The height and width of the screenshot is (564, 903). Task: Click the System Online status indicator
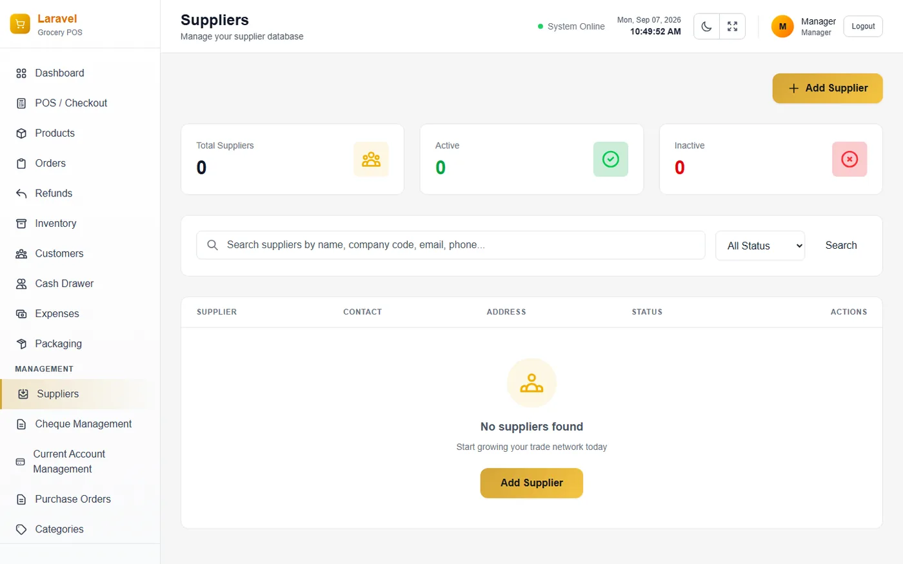571,26
